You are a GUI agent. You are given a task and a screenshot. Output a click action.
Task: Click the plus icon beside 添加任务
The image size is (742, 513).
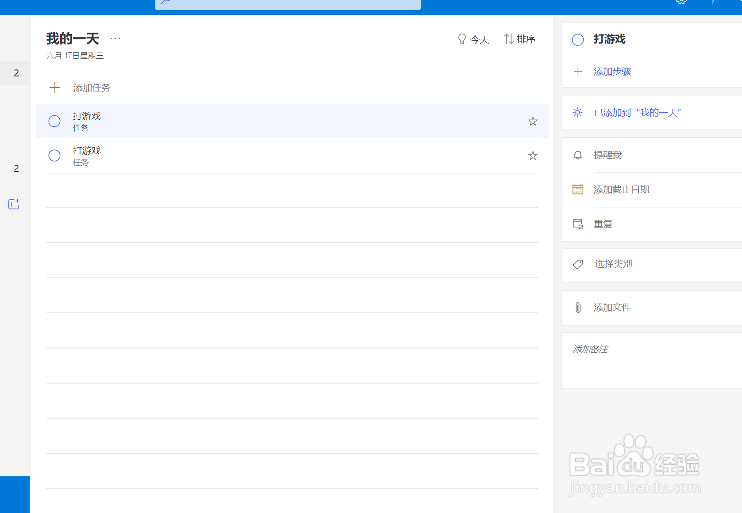pyautogui.click(x=55, y=87)
